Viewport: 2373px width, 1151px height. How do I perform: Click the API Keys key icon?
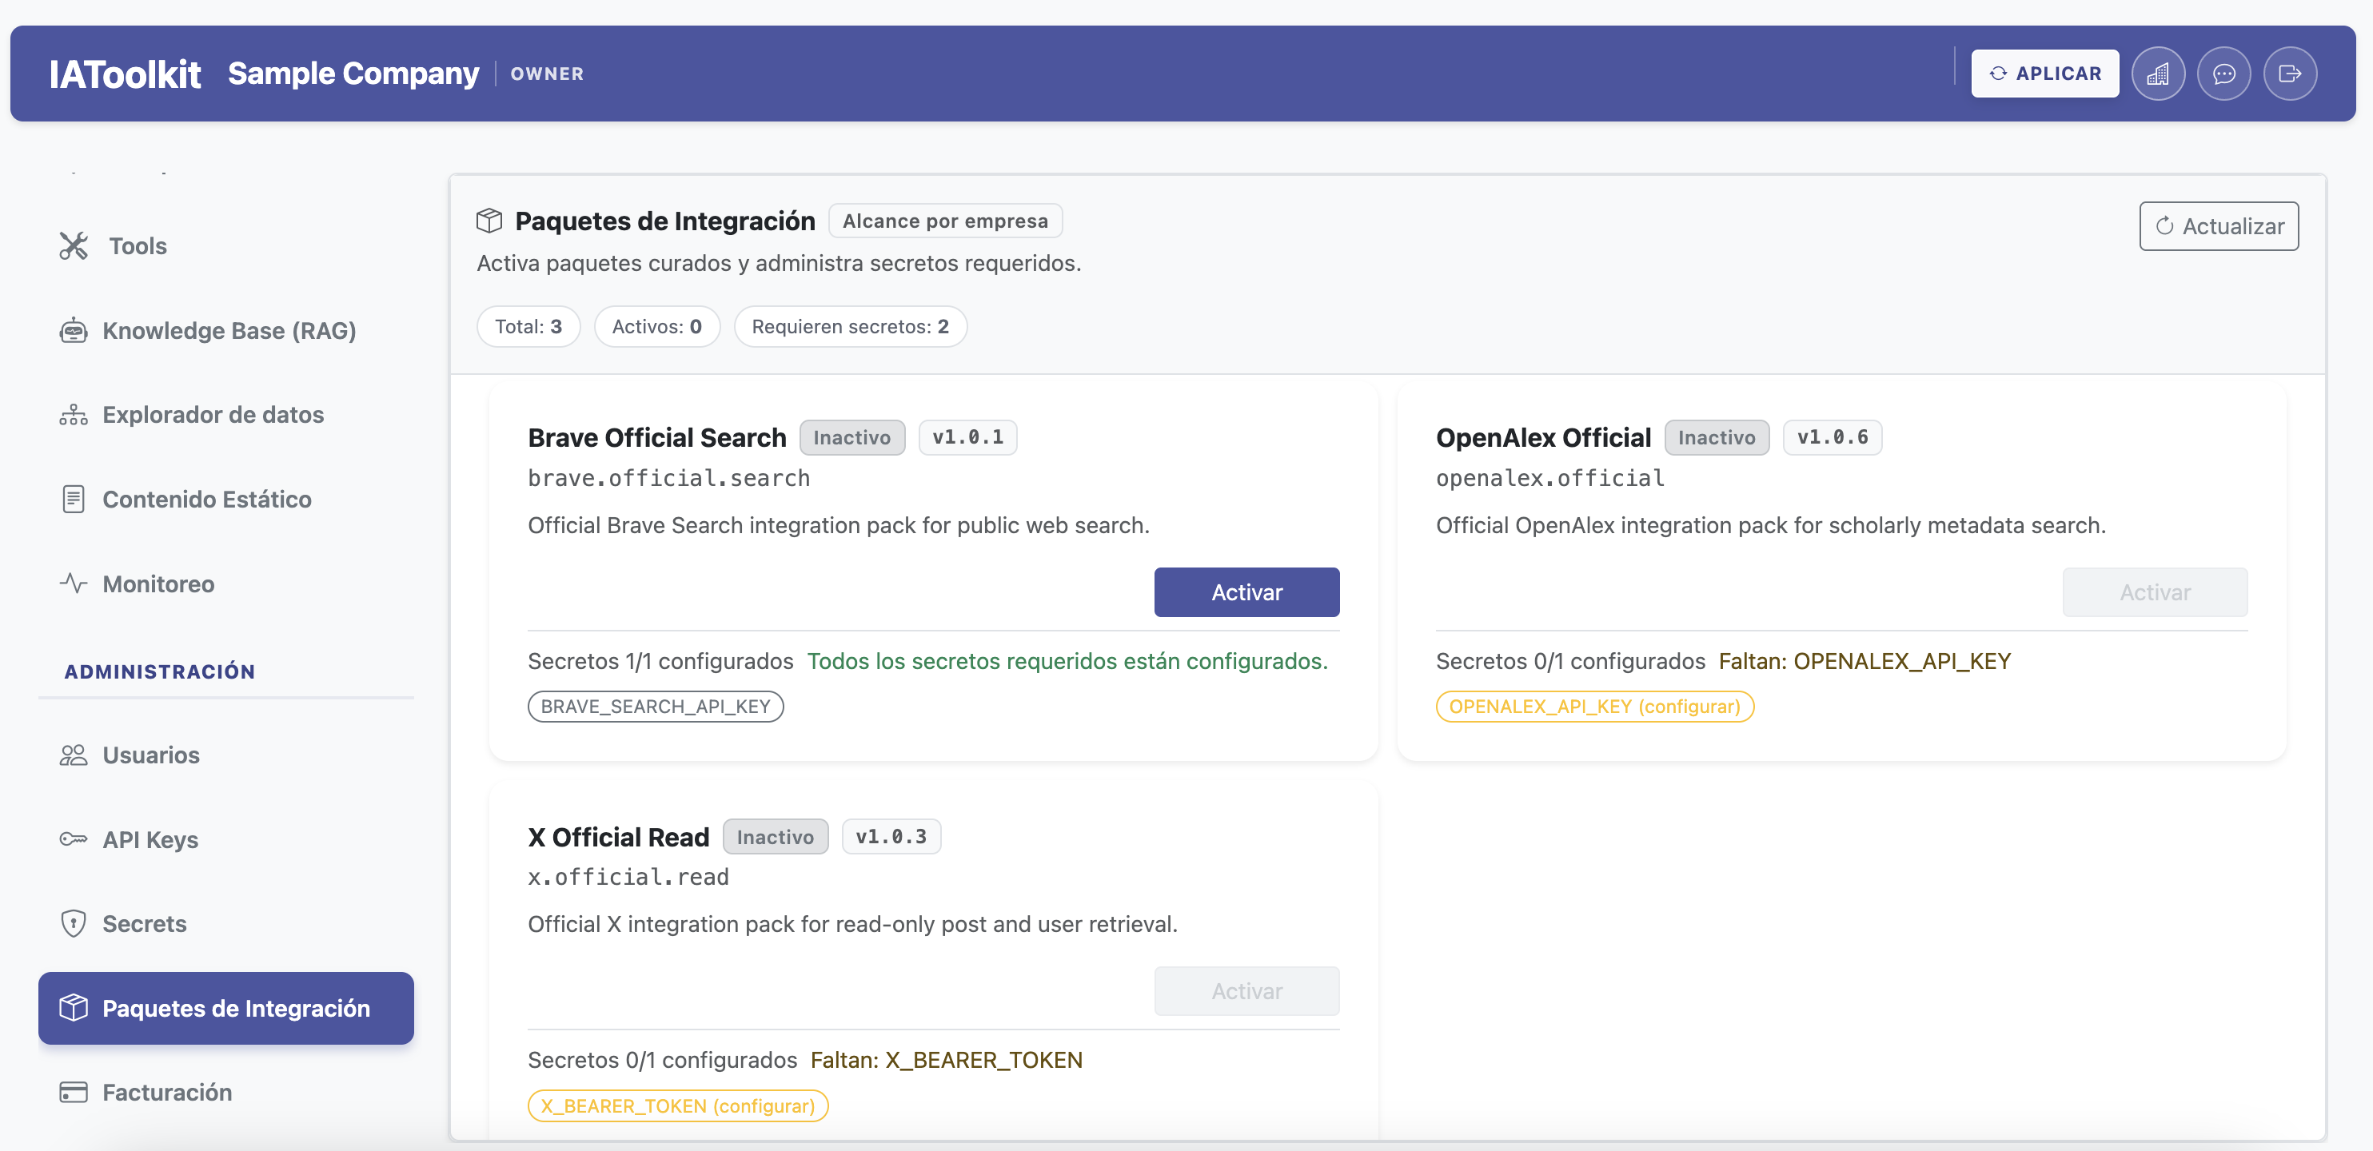(72, 838)
